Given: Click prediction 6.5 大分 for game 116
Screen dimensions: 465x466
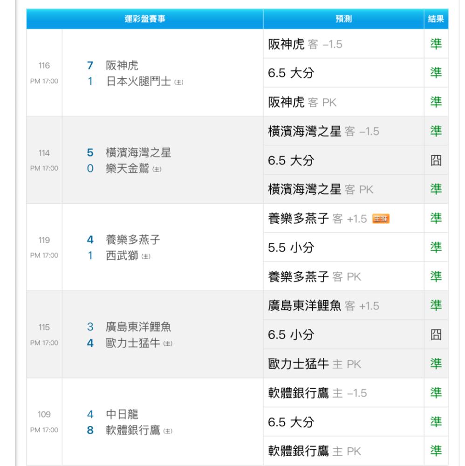Looking at the screenshot, I should click(291, 73).
